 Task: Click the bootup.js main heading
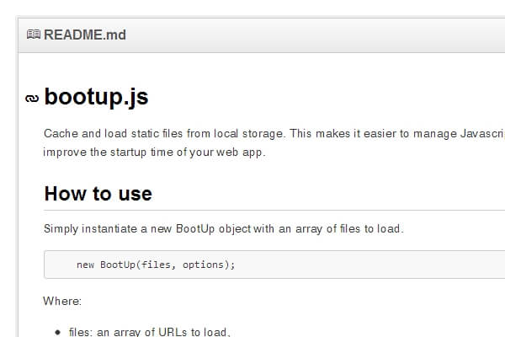coord(96,97)
